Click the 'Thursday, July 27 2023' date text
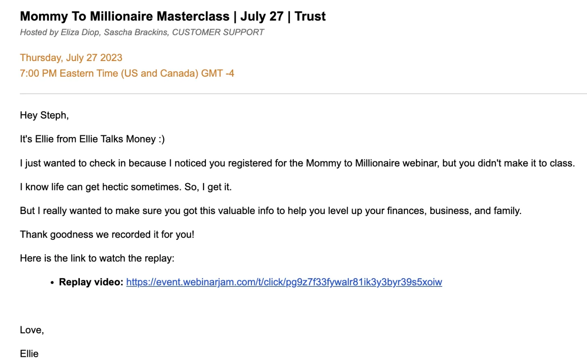This screenshot has height=362, width=587. coord(71,58)
